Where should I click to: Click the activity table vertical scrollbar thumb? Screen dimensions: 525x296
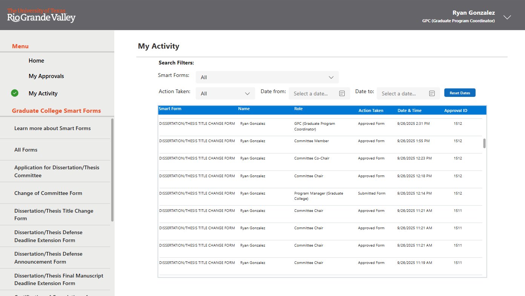coord(484,143)
